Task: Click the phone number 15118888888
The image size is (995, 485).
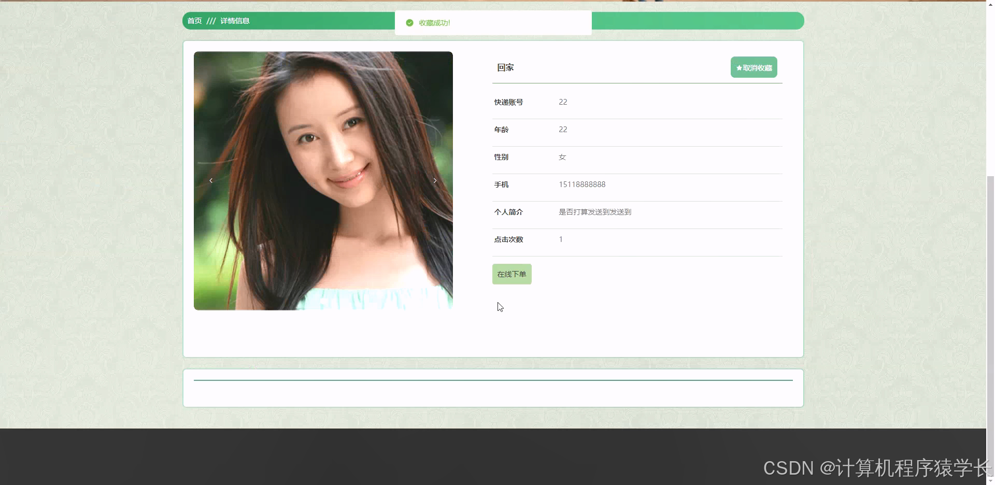Action: point(582,184)
